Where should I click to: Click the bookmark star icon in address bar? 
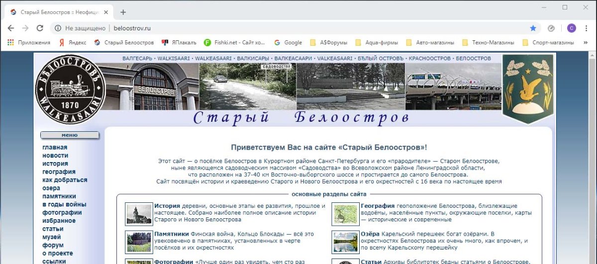pos(533,28)
